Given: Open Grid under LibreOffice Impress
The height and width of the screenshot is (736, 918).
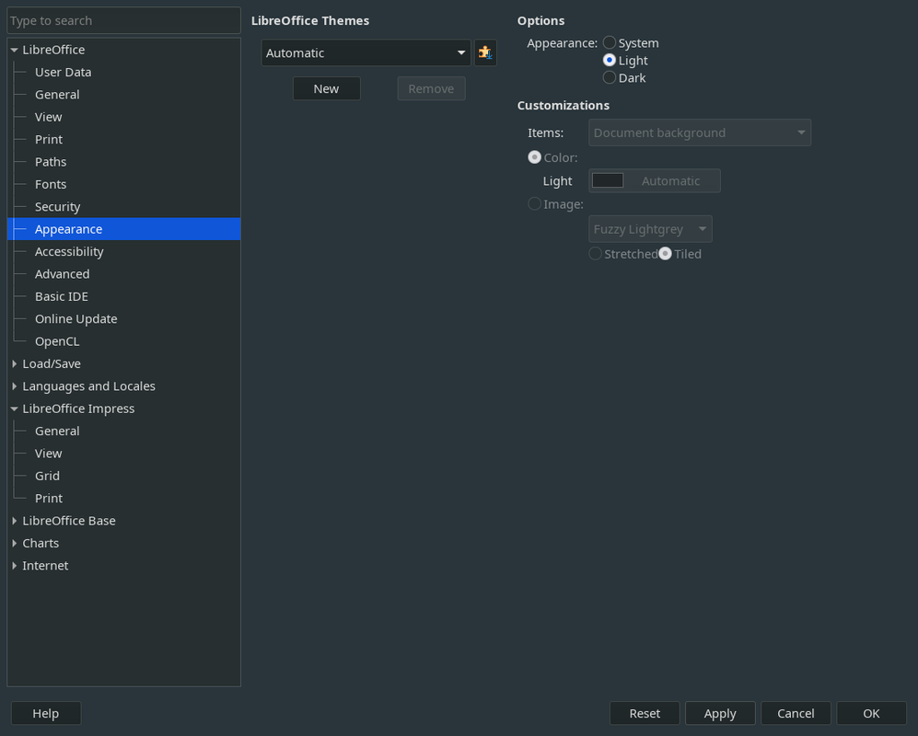Looking at the screenshot, I should click(48, 477).
